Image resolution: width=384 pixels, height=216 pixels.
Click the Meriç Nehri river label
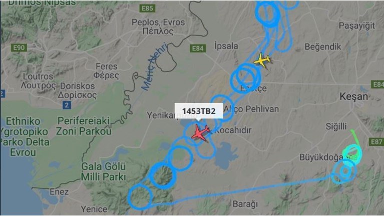click(155, 67)
